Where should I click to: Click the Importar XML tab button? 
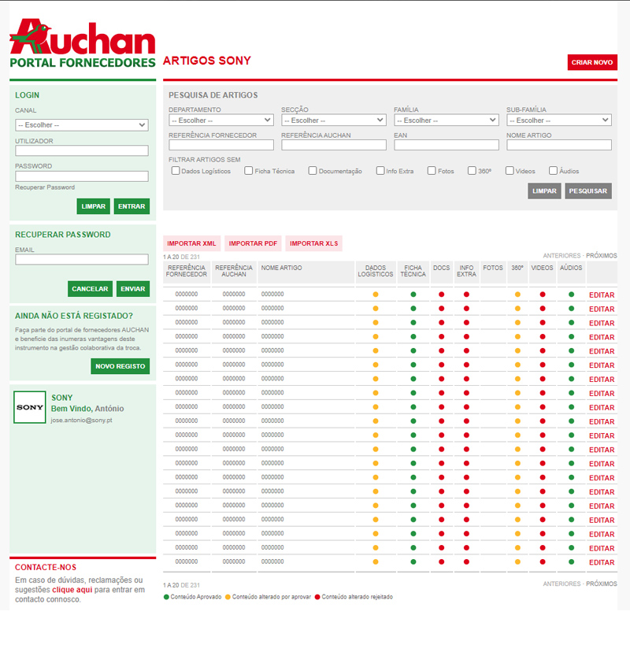coord(191,243)
